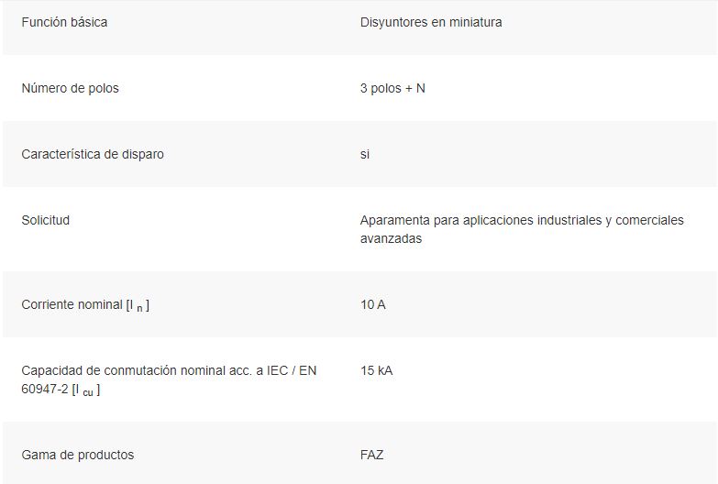Viewport: 718px width, 484px height.
Task: Click the 'Corriente nominal' label
Action: coord(72,304)
